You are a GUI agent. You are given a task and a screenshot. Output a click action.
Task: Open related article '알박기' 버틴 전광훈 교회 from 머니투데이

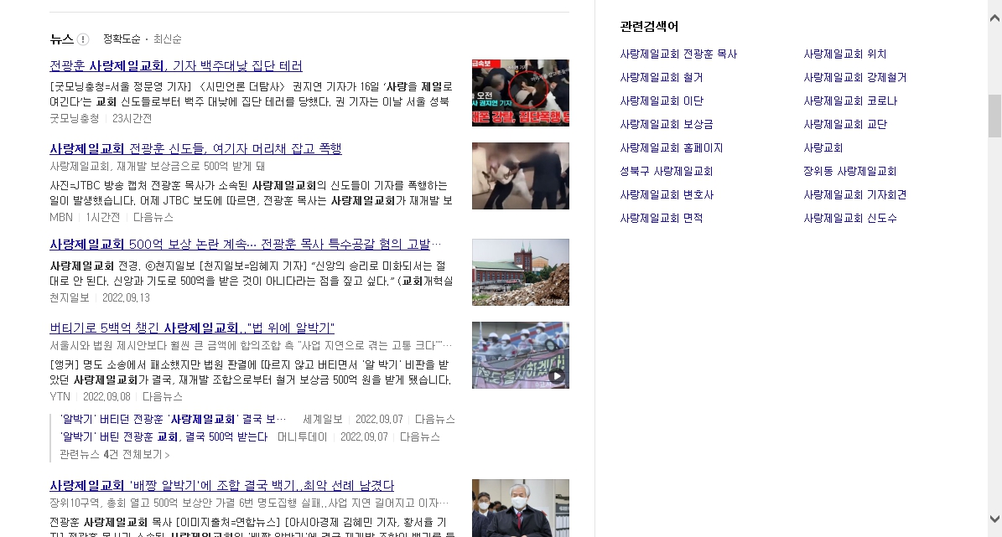point(164,437)
